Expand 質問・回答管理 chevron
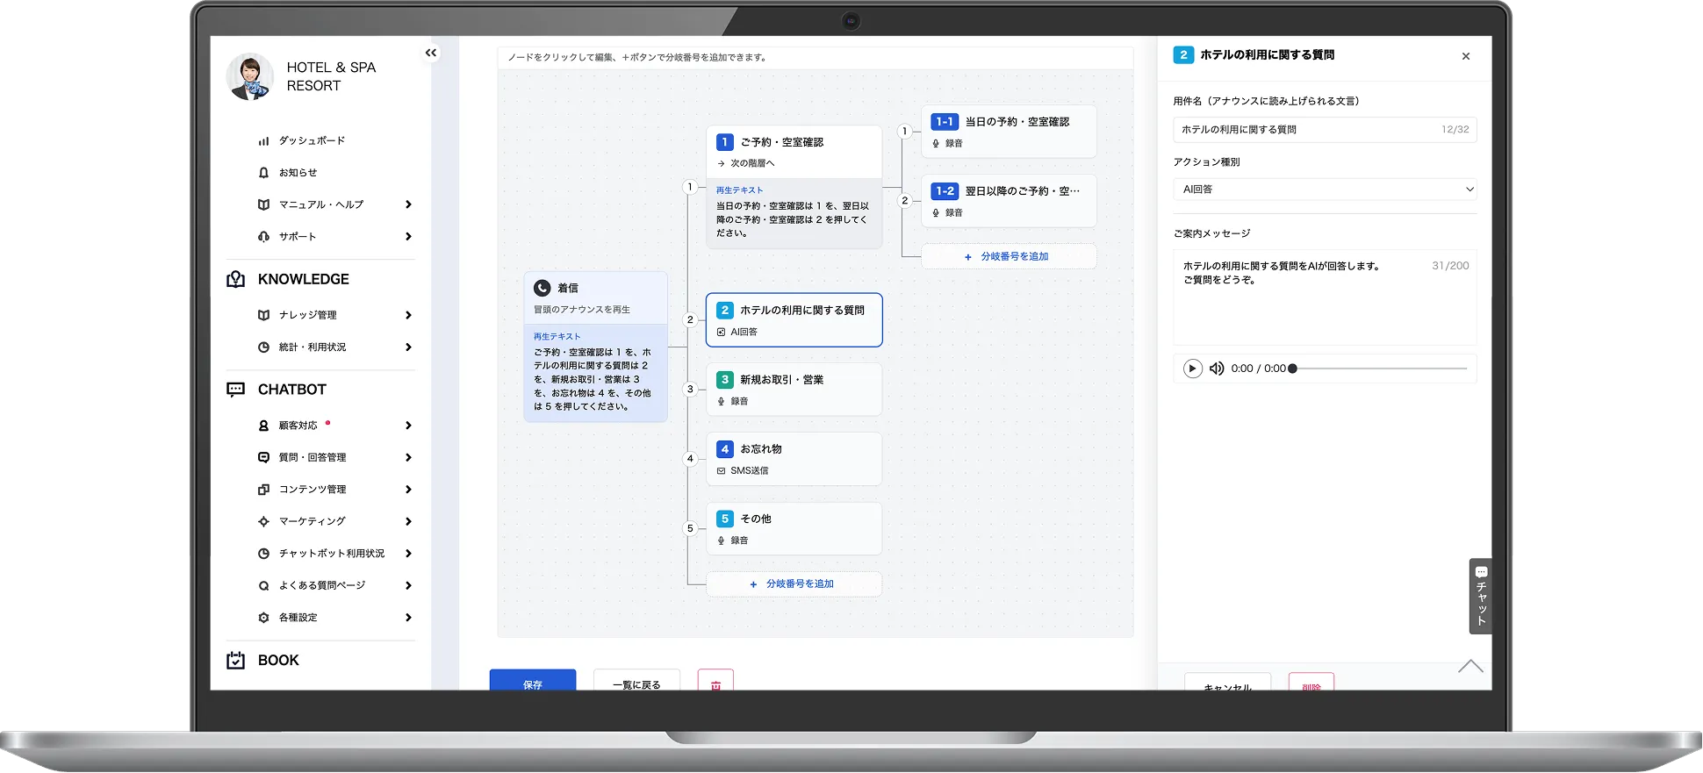 (408, 457)
